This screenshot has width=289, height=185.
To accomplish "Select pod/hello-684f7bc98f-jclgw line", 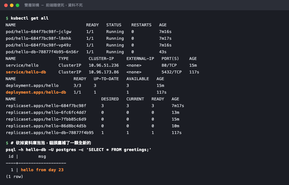I will [x=89, y=32].
